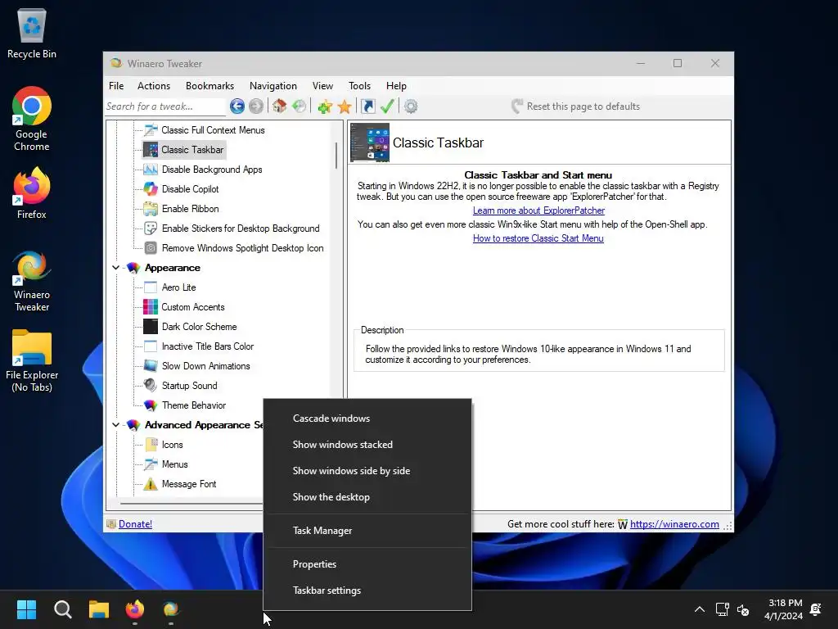Viewport: 838px width, 629px height.
Task: Open File Explorer from the taskbar
Action: pos(99,609)
